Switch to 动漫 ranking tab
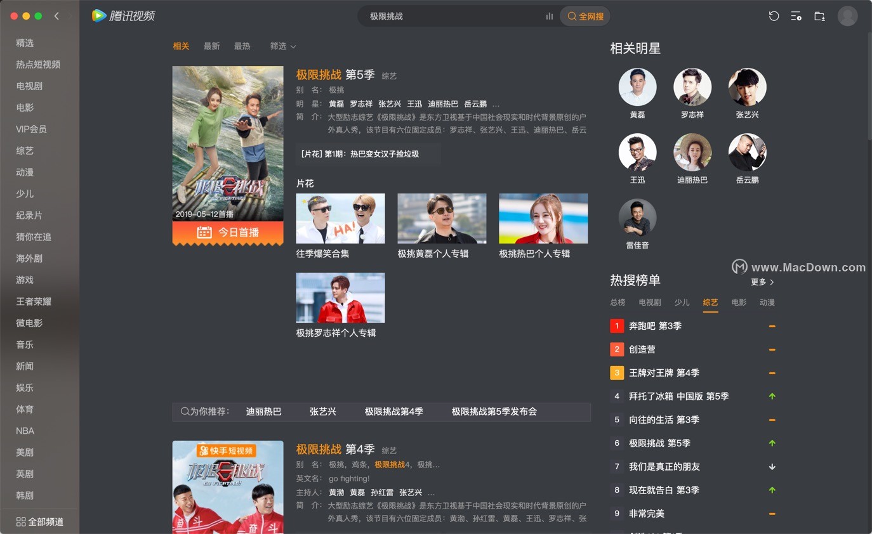Screen dimensions: 872x534 [x=767, y=303]
